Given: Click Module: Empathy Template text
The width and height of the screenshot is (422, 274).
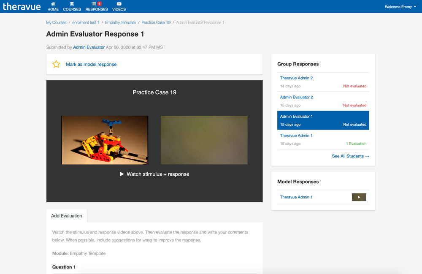Looking at the screenshot, I should coord(79,254).
